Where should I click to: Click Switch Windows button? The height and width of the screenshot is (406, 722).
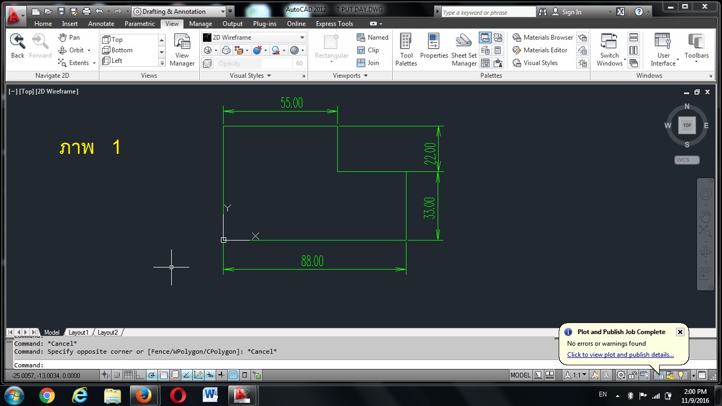click(x=609, y=50)
